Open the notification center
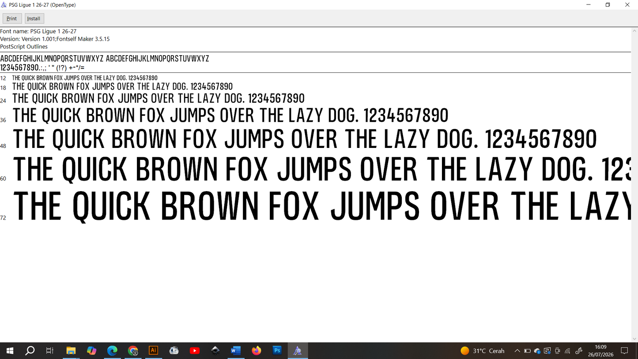Image resolution: width=638 pixels, height=359 pixels. point(624,351)
